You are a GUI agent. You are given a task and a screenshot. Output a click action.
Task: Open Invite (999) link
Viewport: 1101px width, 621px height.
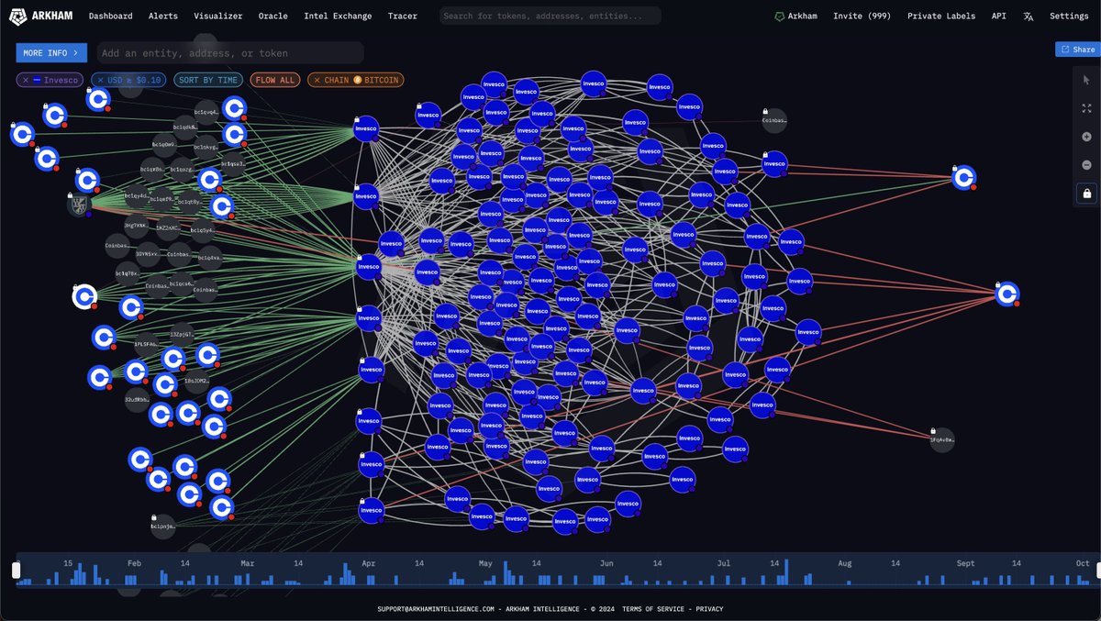click(862, 16)
